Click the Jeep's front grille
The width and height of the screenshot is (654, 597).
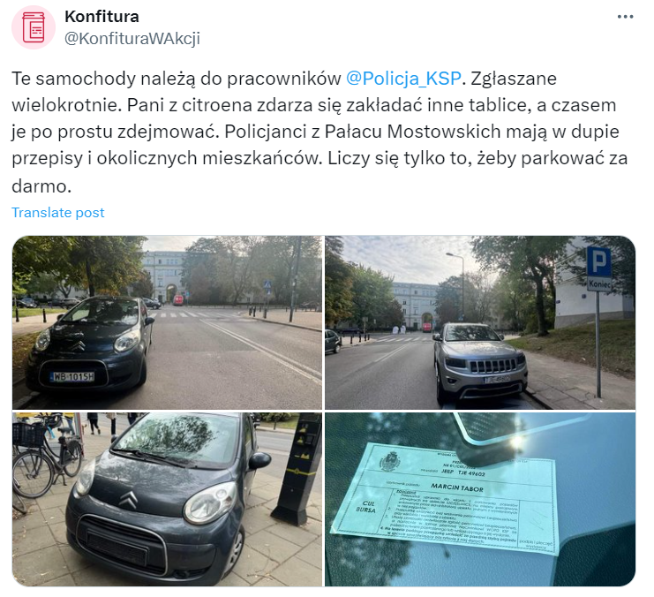click(x=493, y=366)
